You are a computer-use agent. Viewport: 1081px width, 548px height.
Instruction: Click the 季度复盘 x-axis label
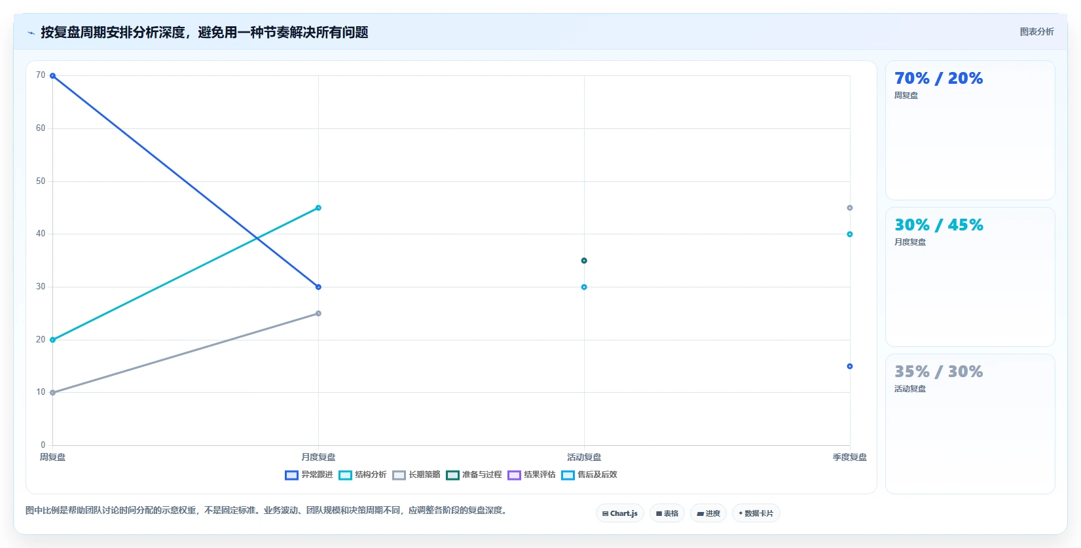click(850, 457)
